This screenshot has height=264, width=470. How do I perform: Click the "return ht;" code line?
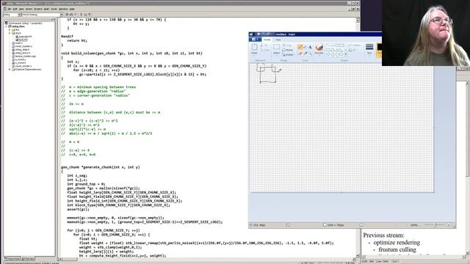(77, 40)
